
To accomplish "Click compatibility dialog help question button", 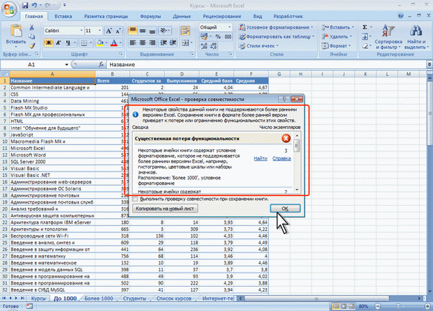I will tap(284, 99).
